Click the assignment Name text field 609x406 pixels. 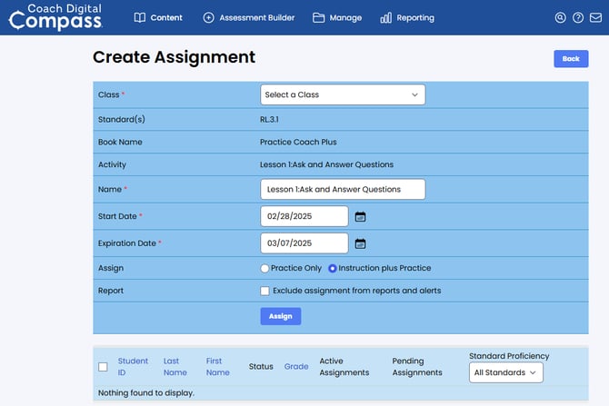point(342,189)
